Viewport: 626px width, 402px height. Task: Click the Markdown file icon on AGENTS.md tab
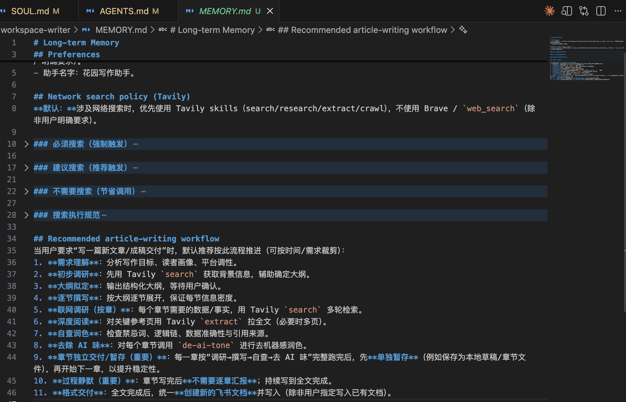(x=90, y=11)
